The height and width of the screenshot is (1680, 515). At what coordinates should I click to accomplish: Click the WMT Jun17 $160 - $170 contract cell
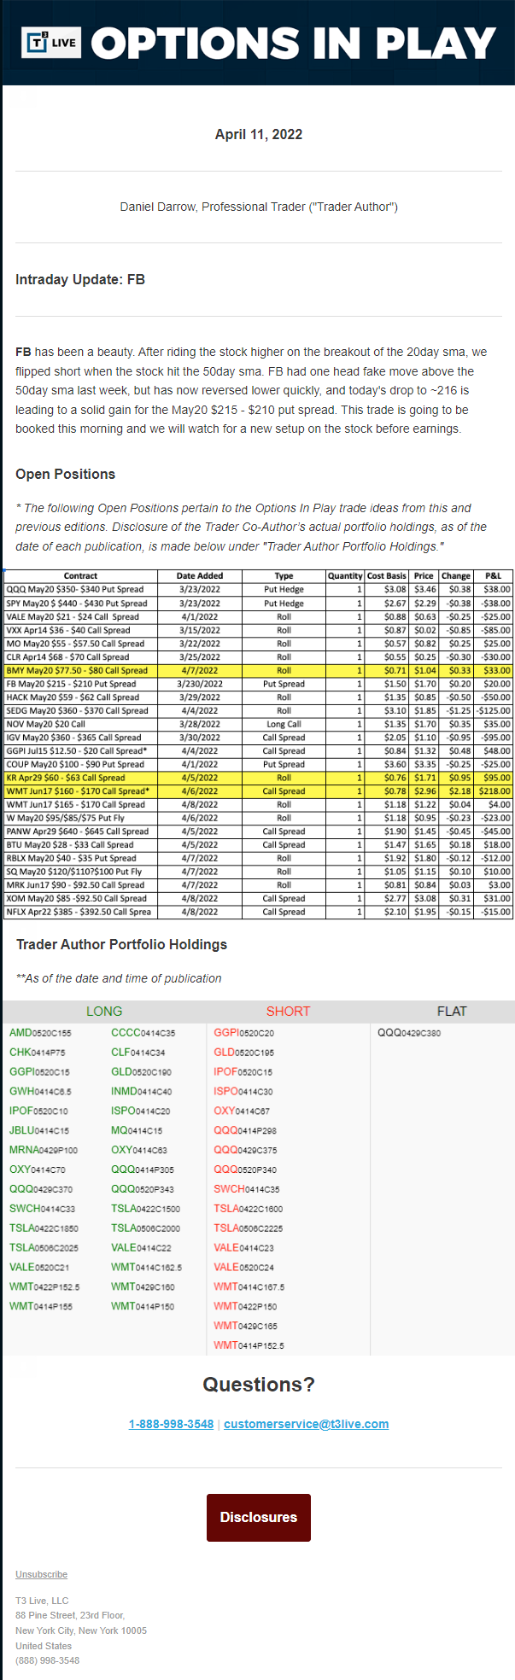(78, 791)
